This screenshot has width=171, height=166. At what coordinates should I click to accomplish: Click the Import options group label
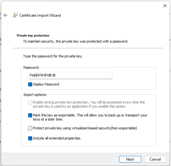tap(35, 95)
